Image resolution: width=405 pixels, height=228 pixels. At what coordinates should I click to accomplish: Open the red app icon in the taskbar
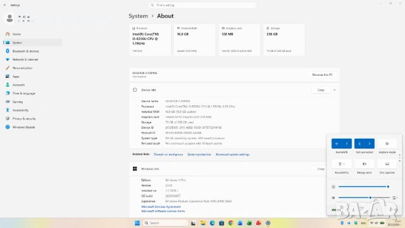[x=259, y=223]
